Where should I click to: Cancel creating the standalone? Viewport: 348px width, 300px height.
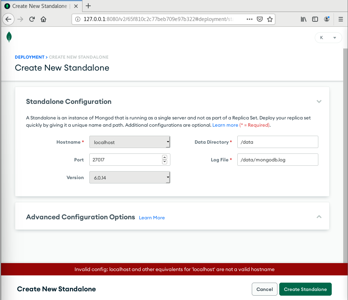point(264,289)
